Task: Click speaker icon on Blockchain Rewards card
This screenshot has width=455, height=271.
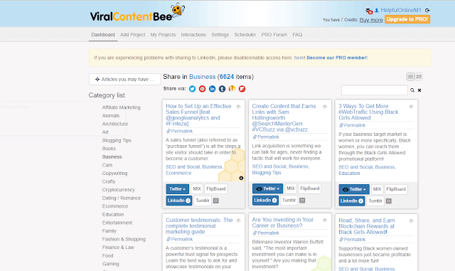Action: (411, 220)
